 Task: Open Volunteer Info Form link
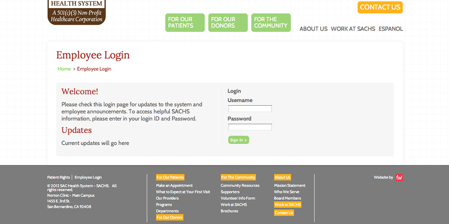[238, 198]
